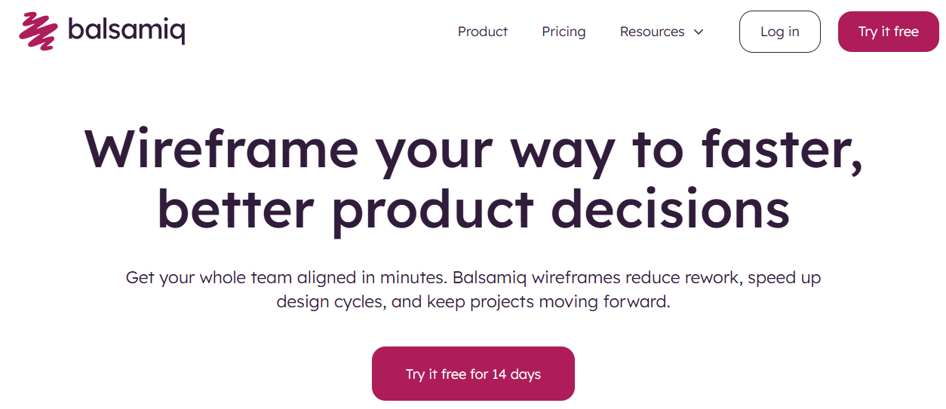
Task: Click the Log in button
Action: pyautogui.click(x=779, y=32)
